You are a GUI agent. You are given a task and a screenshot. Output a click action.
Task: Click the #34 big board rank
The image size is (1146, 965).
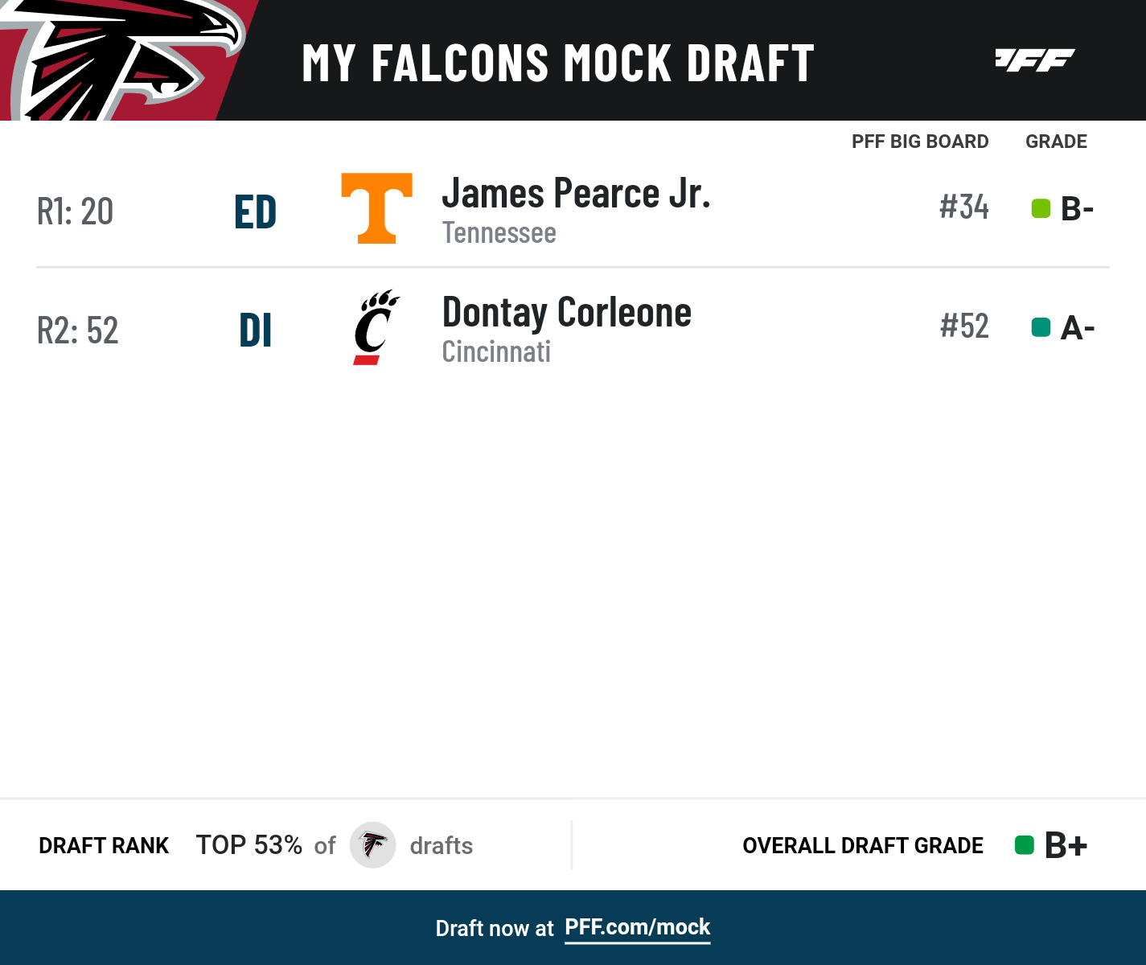[x=963, y=207]
